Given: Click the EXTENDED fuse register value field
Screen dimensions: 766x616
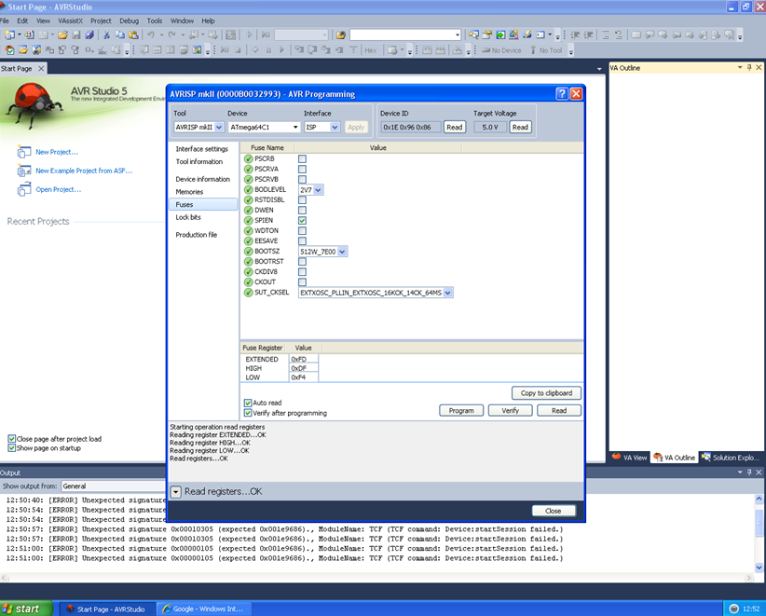Looking at the screenshot, I should pyautogui.click(x=304, y=359).
